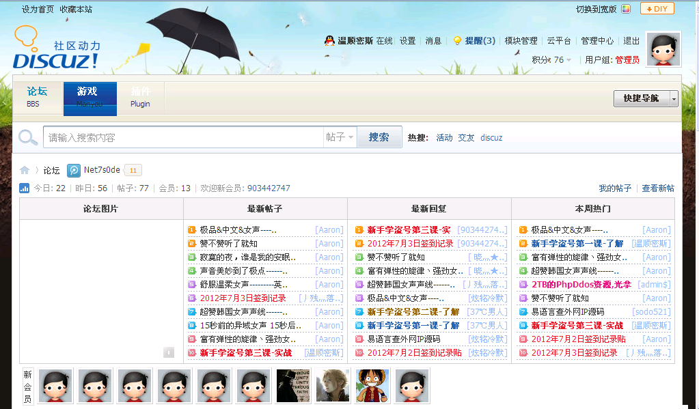Click the 今日: 22 statistic

point(49,188)
